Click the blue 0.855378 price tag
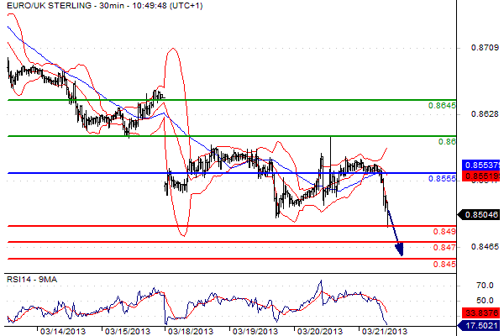The image size is (504, 336). point(479,166)
